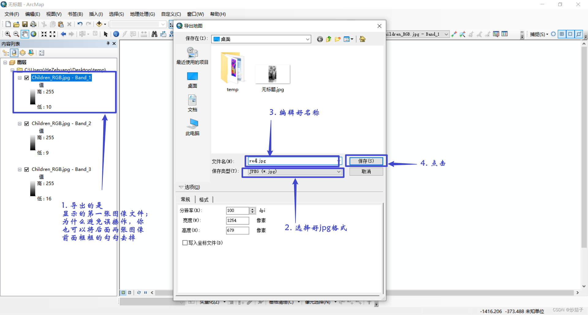Click the file name input field
The width and height of the screenshot is (588, 315).
click(292, 161)
